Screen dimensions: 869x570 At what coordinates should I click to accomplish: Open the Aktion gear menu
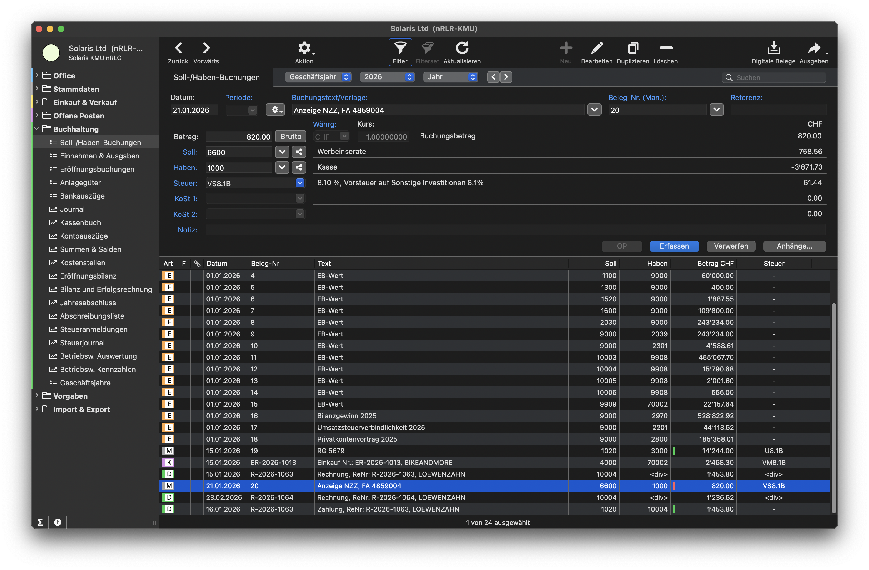304,48
